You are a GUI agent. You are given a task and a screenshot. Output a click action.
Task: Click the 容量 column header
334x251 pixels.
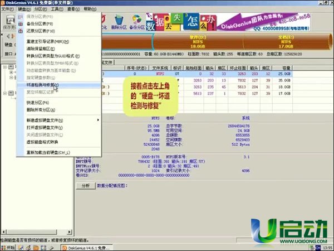(282, 68)
